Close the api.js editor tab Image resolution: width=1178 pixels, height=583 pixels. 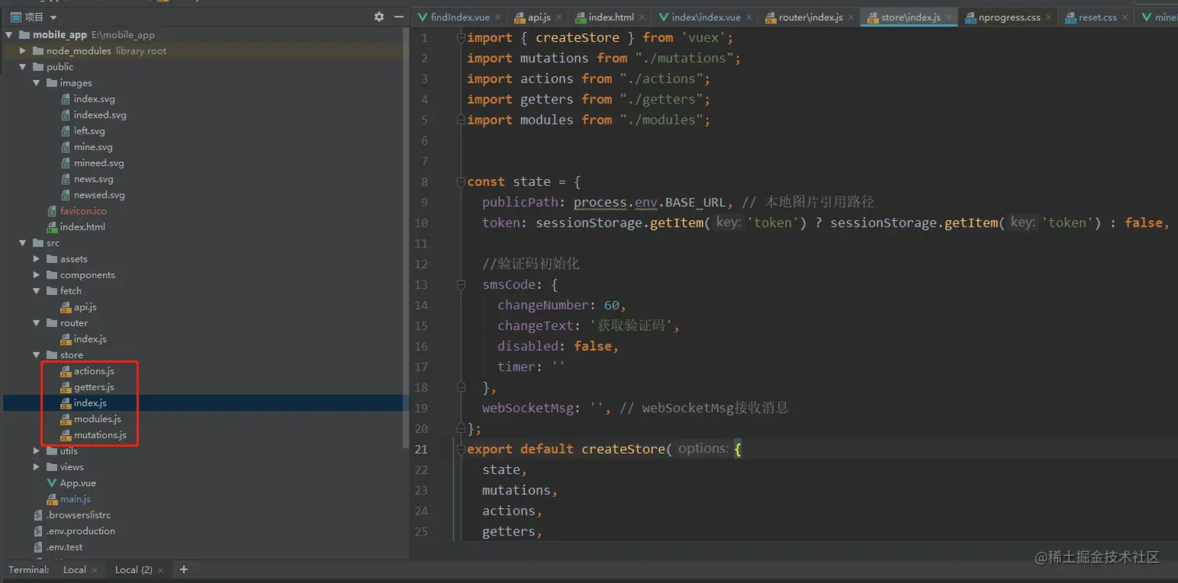click(x=559, y=18)
